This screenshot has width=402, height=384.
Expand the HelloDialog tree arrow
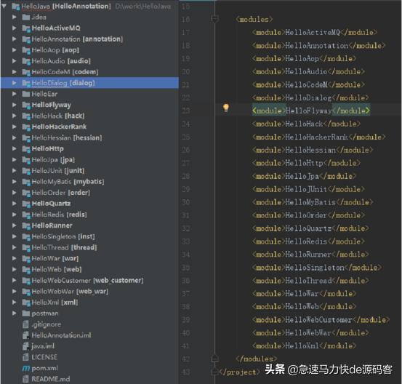click(x=15, y=83)
